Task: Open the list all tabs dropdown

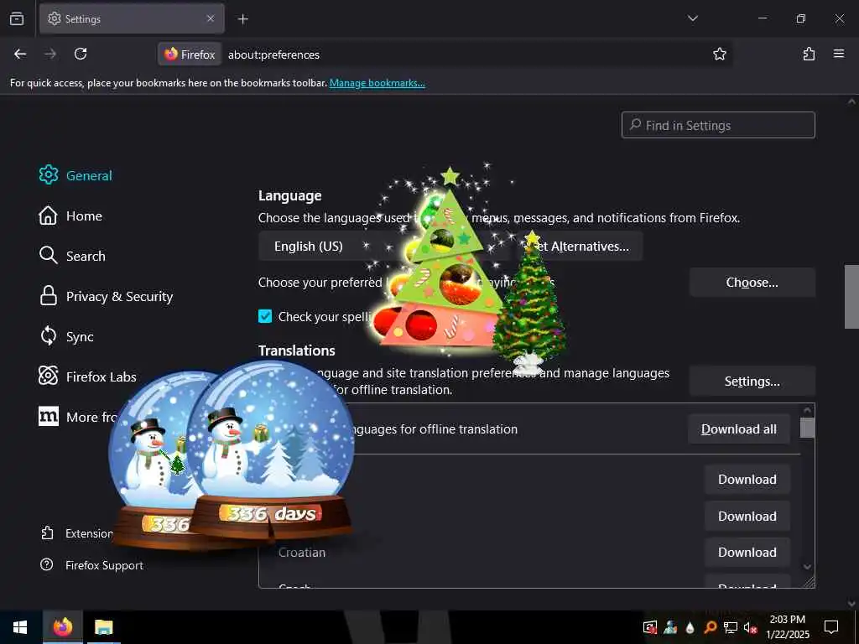Action: pyautogui.click(x=692, y=18)
